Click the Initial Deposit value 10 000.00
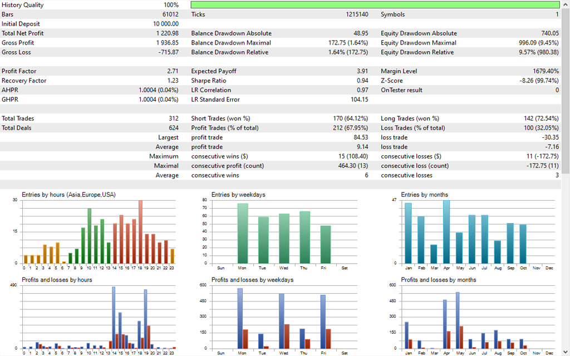The image size is (570, 356). [166, 24]
